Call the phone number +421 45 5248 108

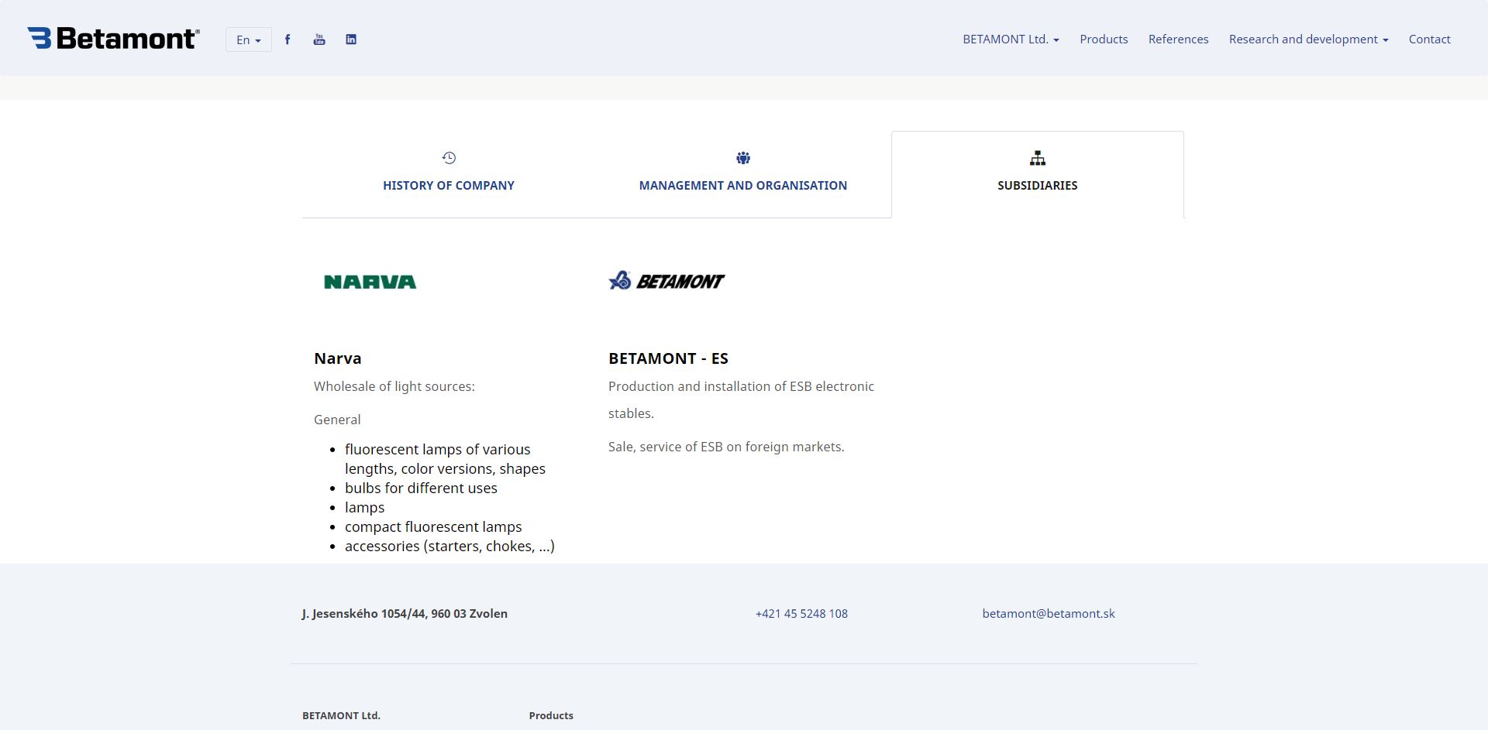[801, 614]
